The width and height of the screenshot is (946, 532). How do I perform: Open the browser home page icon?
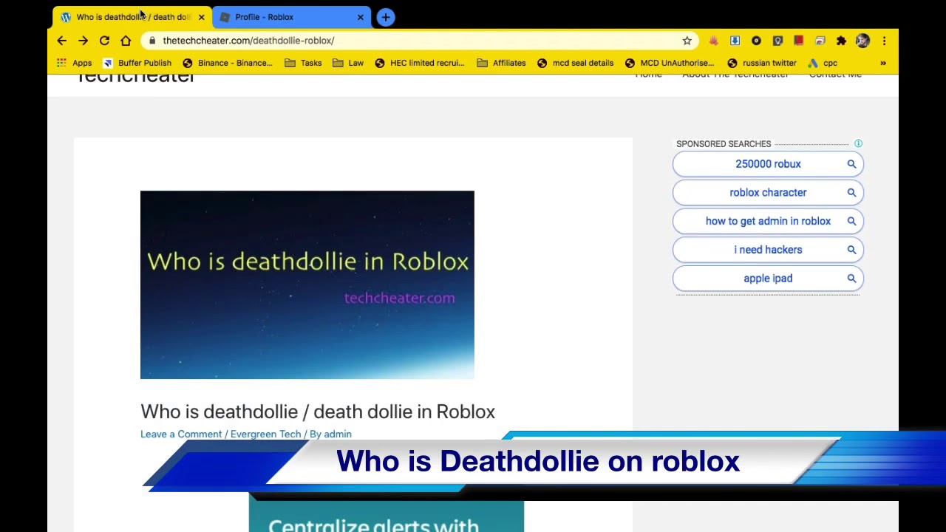(126, 41)
